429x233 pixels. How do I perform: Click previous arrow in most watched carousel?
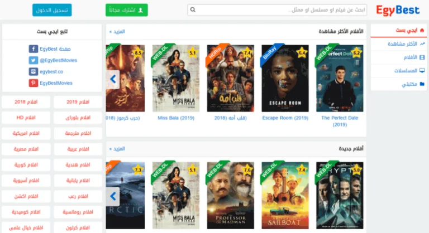[113, 79]
